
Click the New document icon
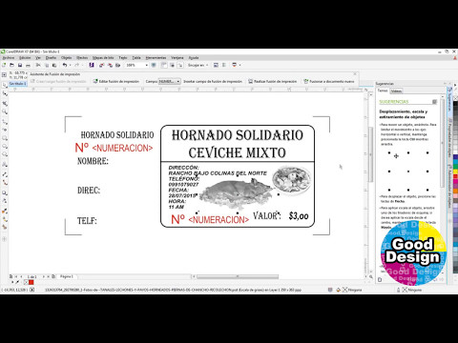(x=4, y=65)
